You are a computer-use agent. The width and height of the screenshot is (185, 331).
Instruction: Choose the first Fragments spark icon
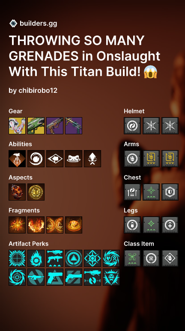tap(17, 225)
